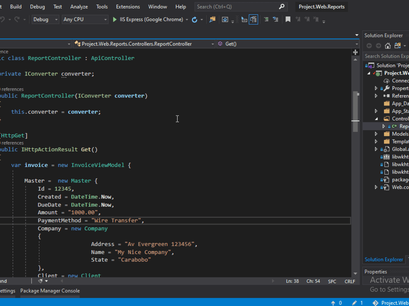Open the Analyze menu
The width and height of the screenshot is (409, 306).
(79, 7)
